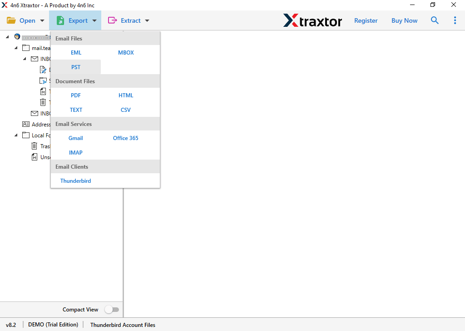Screen dimensions: 465x331
Task: Select the Address book card icon
Action: click(x=26, y=124)
